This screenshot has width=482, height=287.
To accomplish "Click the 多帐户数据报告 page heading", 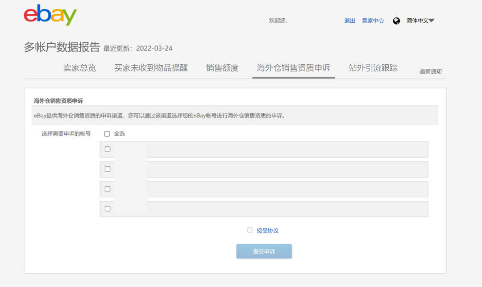I will tap(62, 47).
